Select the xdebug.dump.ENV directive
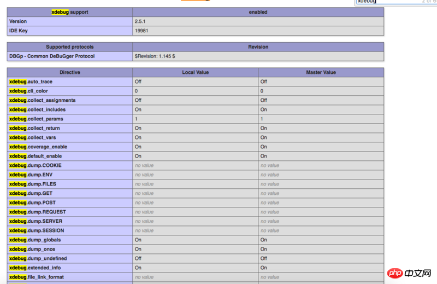The width and height of the screenshot is (437, 284). pos(70,175)
